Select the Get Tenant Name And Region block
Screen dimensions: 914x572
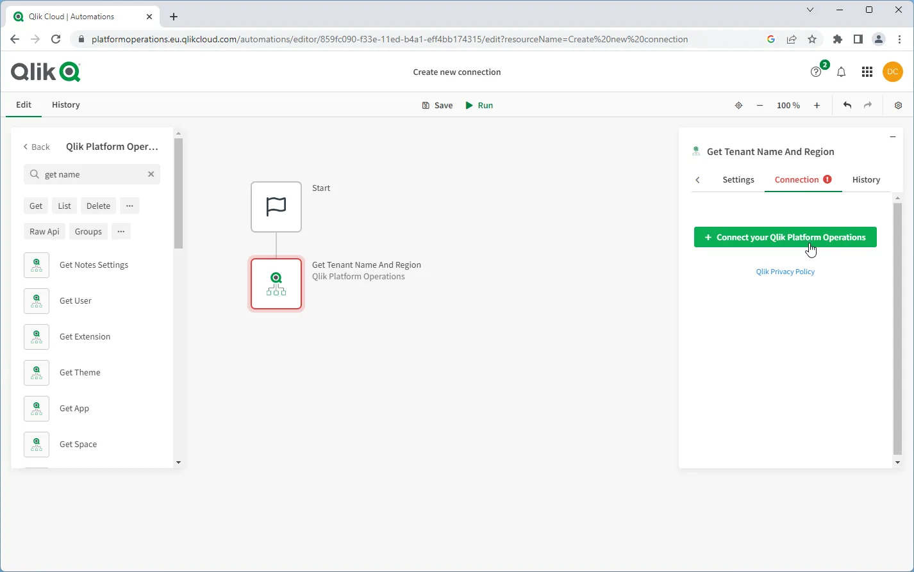click(276, 284)
